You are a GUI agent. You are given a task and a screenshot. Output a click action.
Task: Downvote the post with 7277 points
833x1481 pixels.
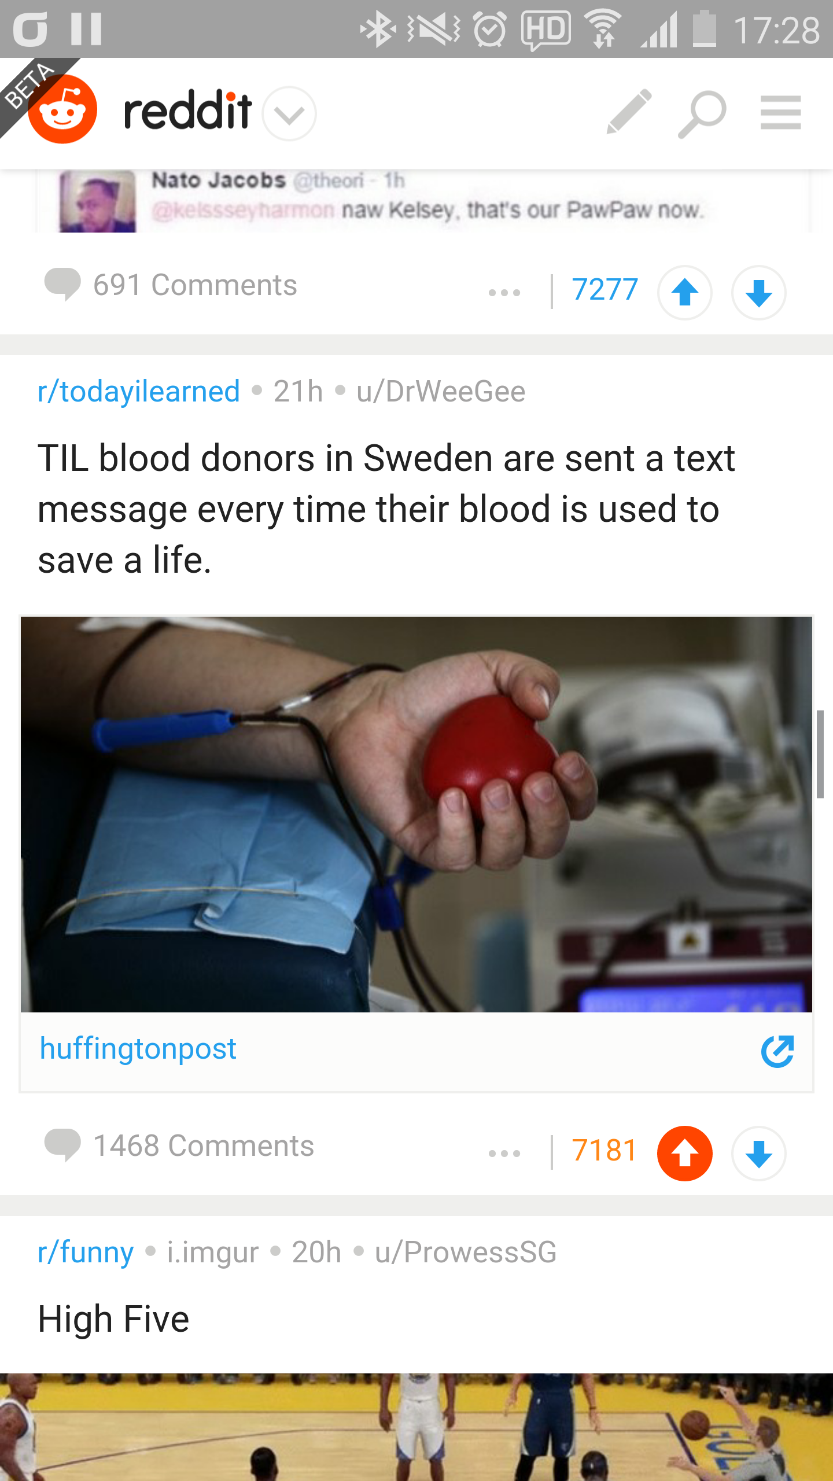pyautogui.click(x=758, y=292)
